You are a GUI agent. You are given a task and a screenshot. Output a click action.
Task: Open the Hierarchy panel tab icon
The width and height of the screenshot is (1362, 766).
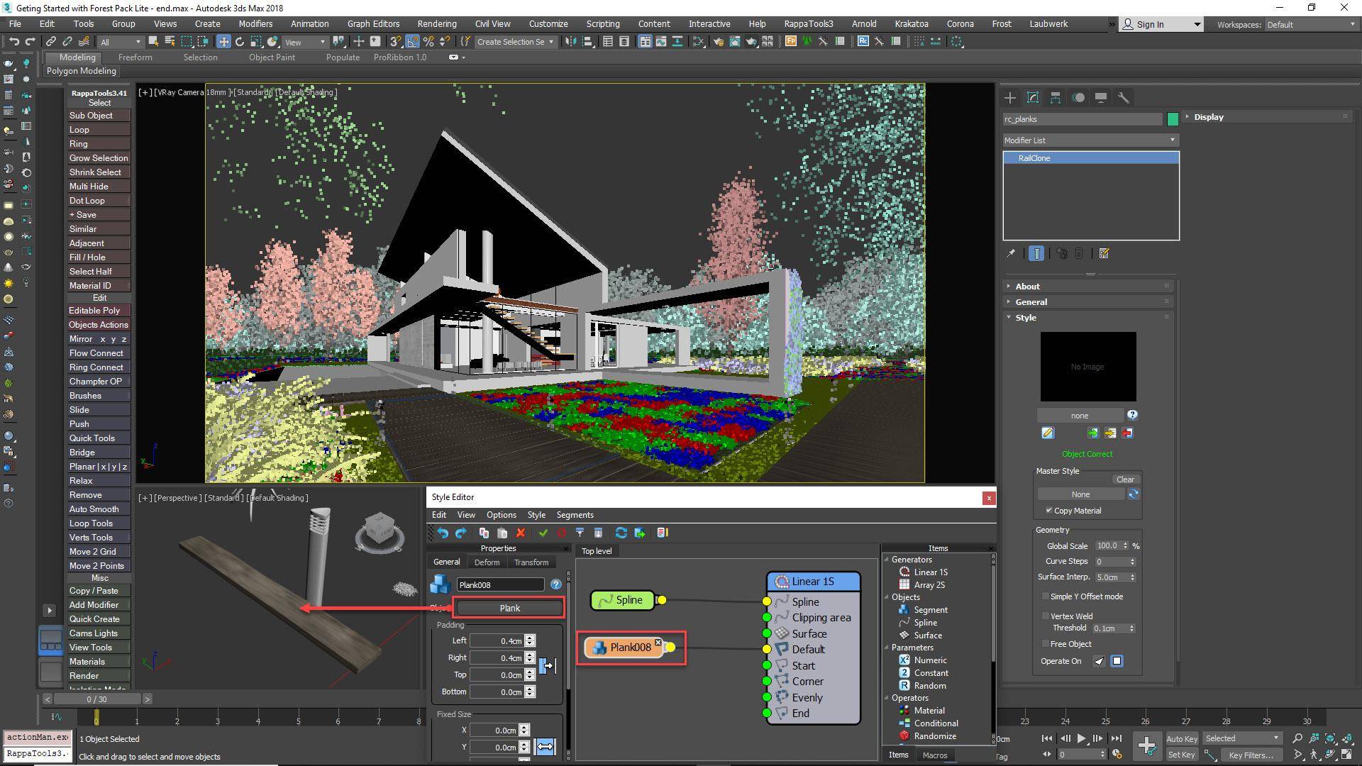(x=1056, y=98)
